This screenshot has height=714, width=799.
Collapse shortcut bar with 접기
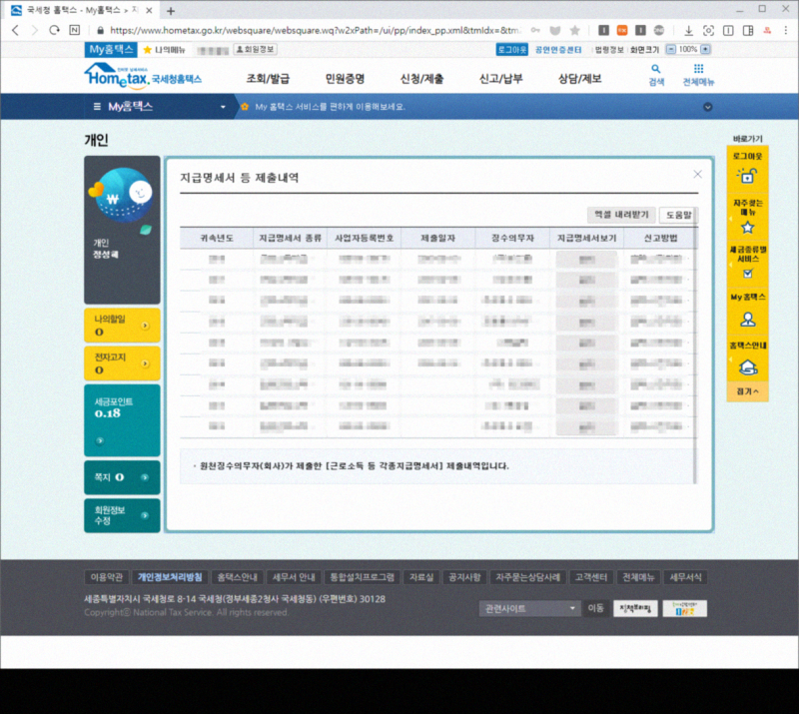click(x=747, y=391)
